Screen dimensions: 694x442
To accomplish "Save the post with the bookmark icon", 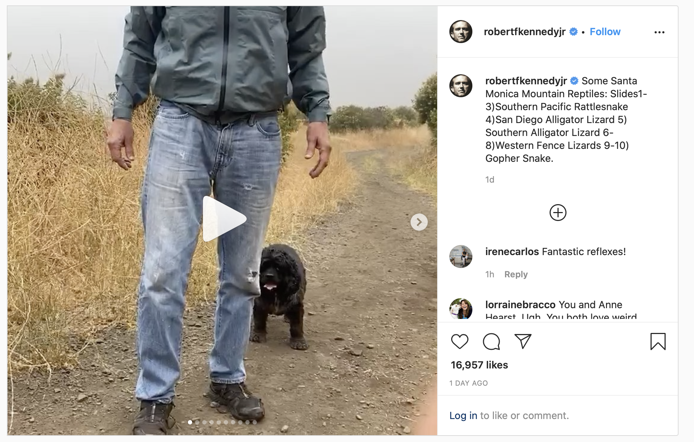I will point(658,341).
